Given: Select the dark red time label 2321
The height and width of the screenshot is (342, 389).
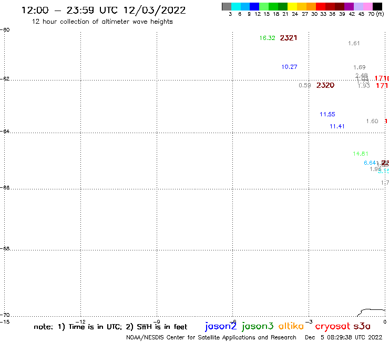Looking at the screenshot, I should 288,38.
